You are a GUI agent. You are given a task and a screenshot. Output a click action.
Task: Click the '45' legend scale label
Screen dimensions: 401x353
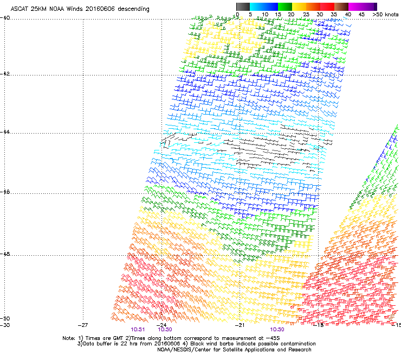[x=361, y=14]
